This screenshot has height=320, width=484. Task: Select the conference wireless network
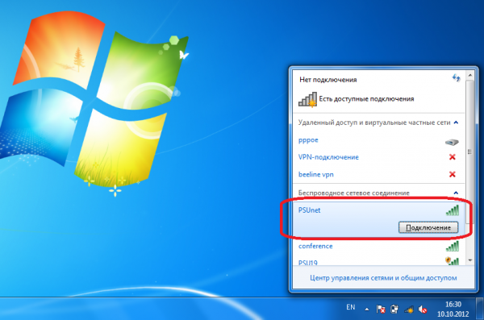(x=378, y=247)
